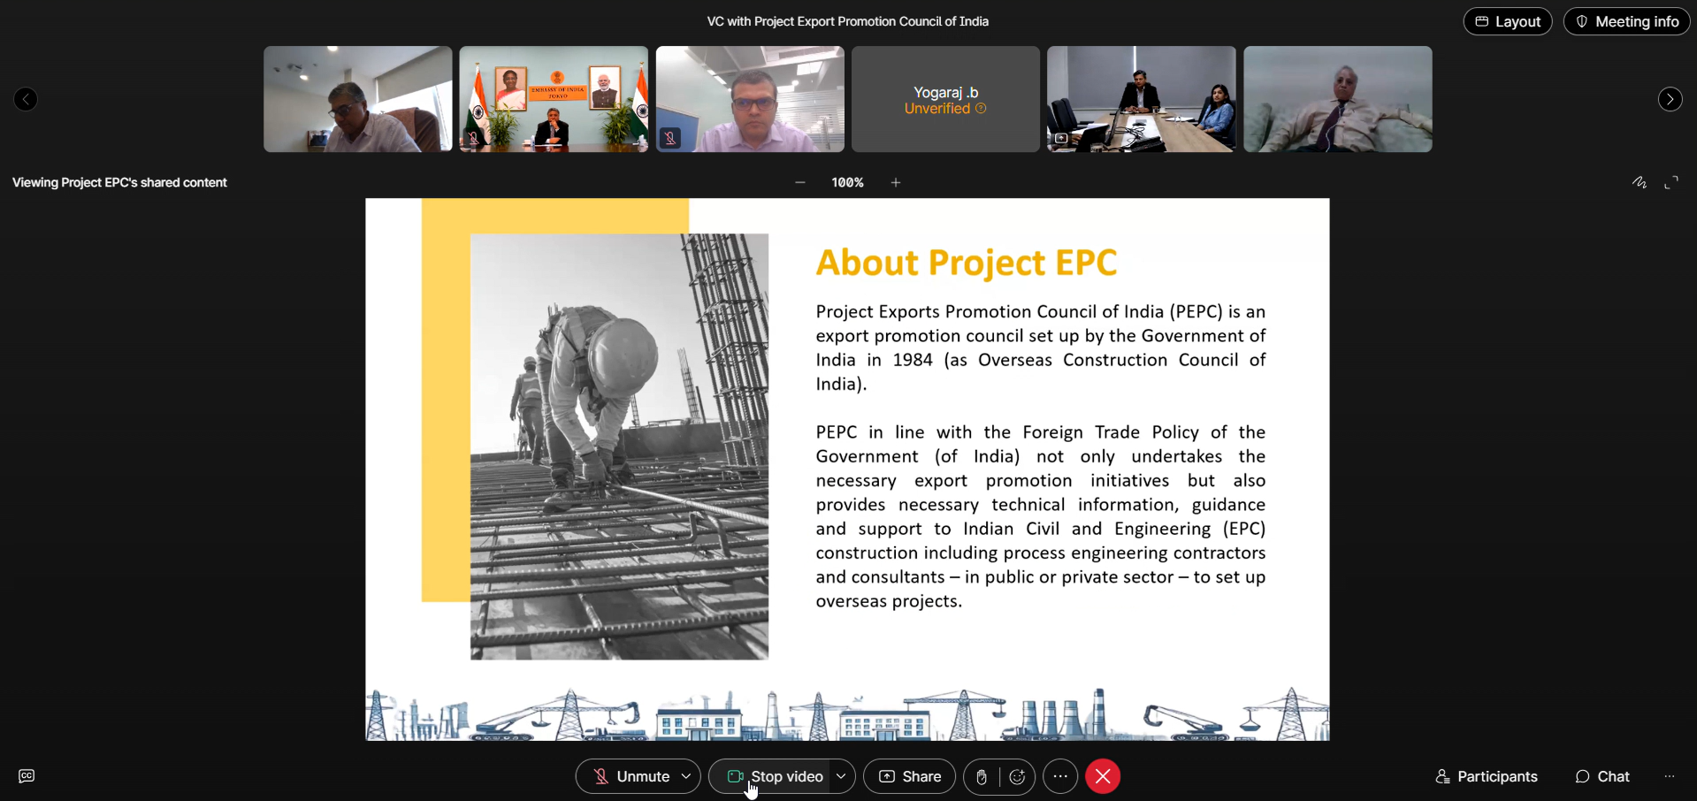Image resolution: width=1697 pixels, height=801 pixels.
Task: Select the Embassy of India Tokyo video thumbnail
Action: click(554, 99)
